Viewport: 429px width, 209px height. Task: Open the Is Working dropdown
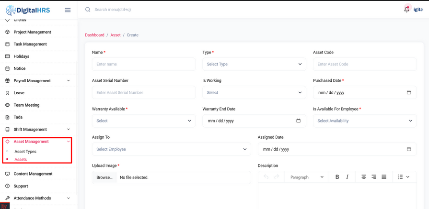pyautogui.click(x=254, y=93)
